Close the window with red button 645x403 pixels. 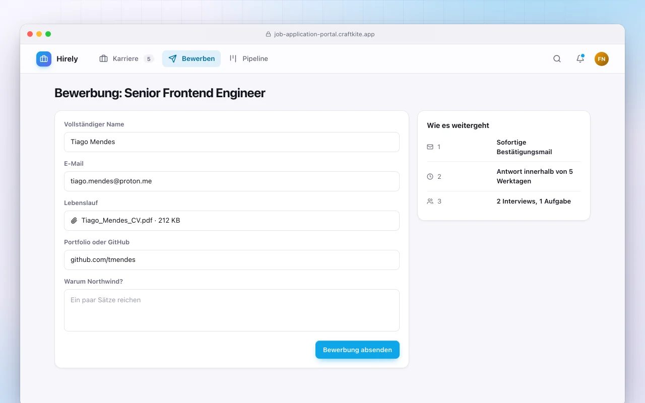(30, 34)
